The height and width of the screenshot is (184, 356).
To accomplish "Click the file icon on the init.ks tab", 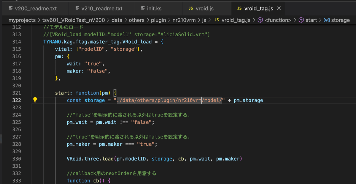I will [143, 9].
